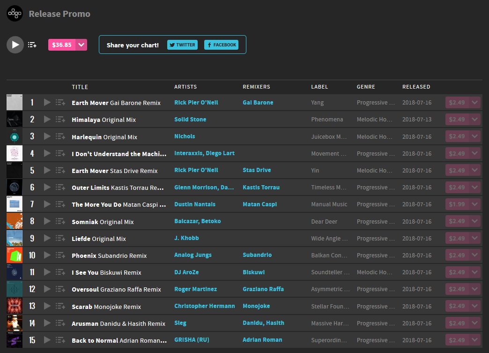The image size is (489, 353).
Task: Add whole chart to queue icon
Action: click(x=32, y=45)
